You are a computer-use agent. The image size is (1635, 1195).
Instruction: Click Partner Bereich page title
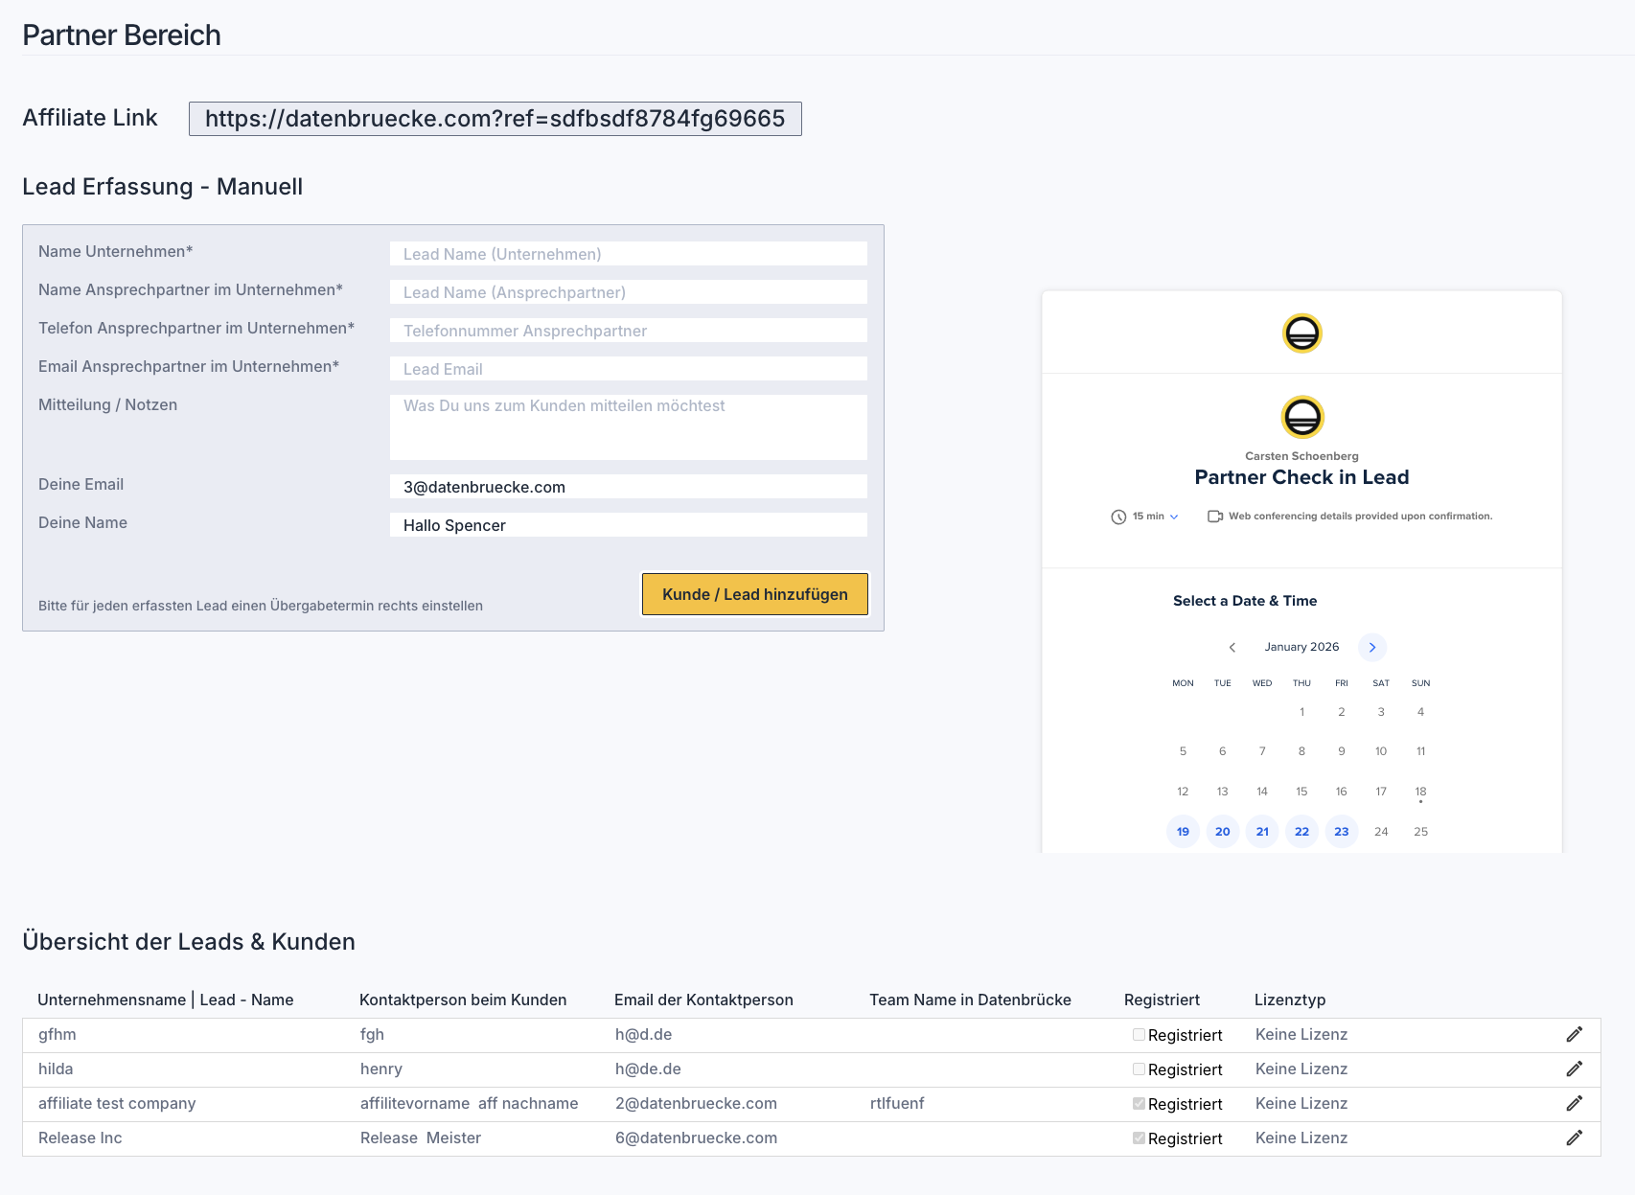[122, 35]
